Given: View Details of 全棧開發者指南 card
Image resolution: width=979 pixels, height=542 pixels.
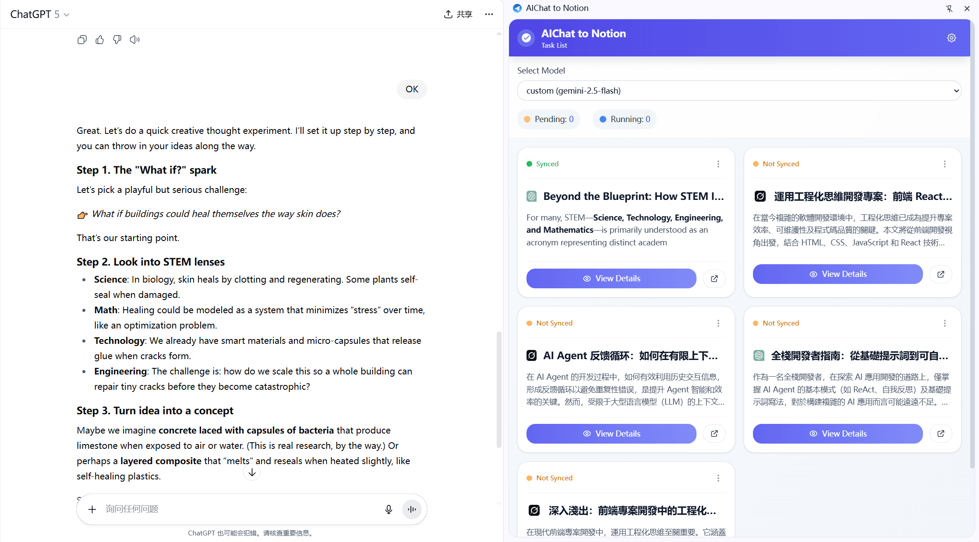Looking at the screenshot, I should pos(838,434).
